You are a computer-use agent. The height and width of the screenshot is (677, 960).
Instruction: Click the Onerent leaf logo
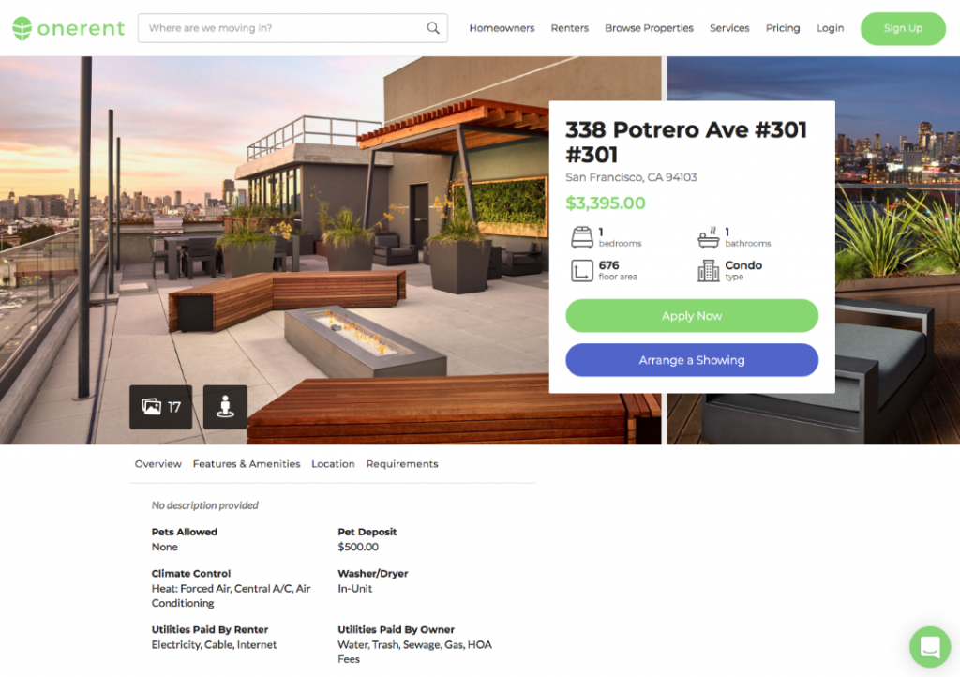point(22,28)
